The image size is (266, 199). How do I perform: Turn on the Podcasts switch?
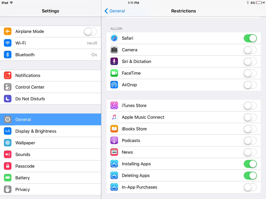pos(250,141)
